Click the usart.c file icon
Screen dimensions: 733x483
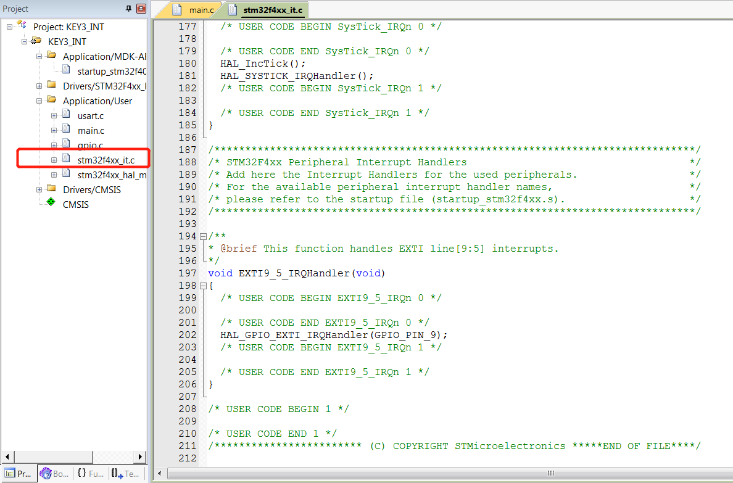(67, 115)
